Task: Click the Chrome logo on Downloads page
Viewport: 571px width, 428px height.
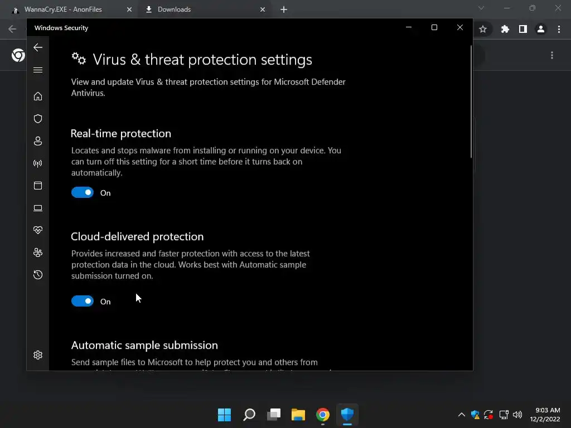Action: coord(18,55)
